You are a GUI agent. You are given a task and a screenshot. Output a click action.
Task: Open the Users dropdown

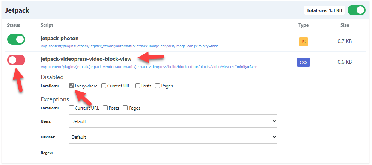(173, 121)
